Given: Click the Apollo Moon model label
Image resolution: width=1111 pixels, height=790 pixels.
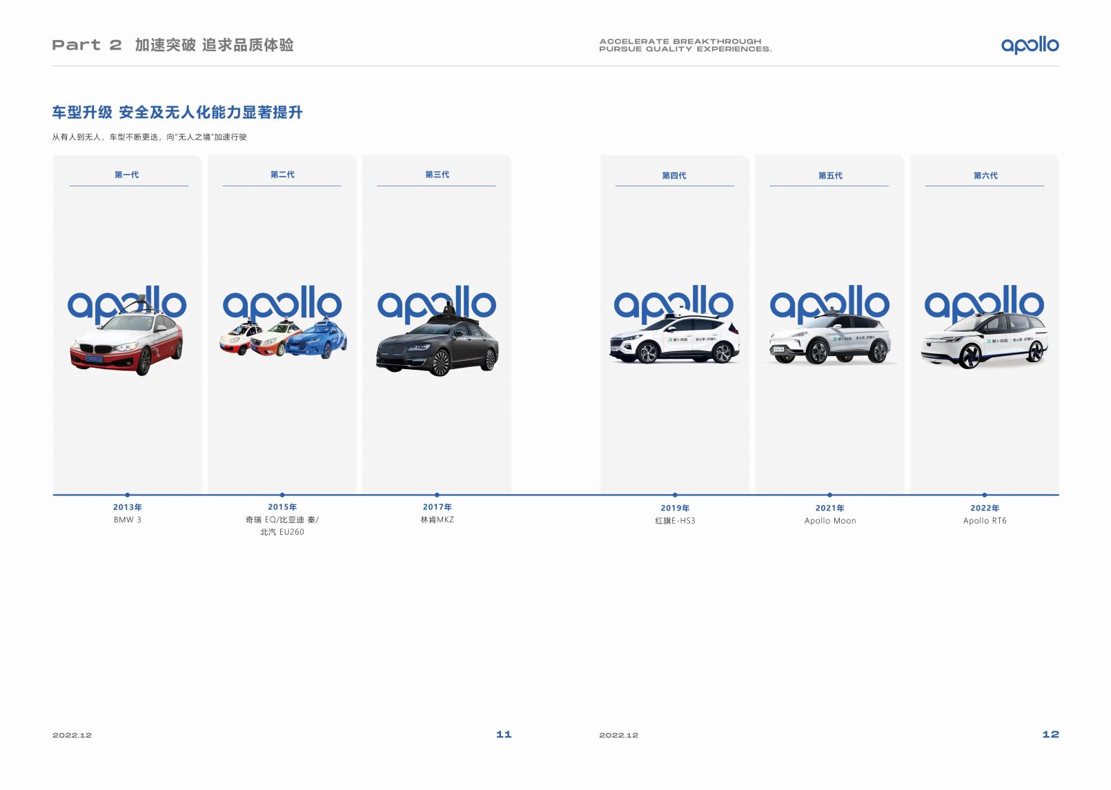Looking at the screenshot, I should [830, 521].
